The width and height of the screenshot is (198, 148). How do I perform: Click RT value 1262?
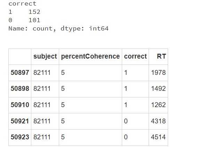(158, 105)
